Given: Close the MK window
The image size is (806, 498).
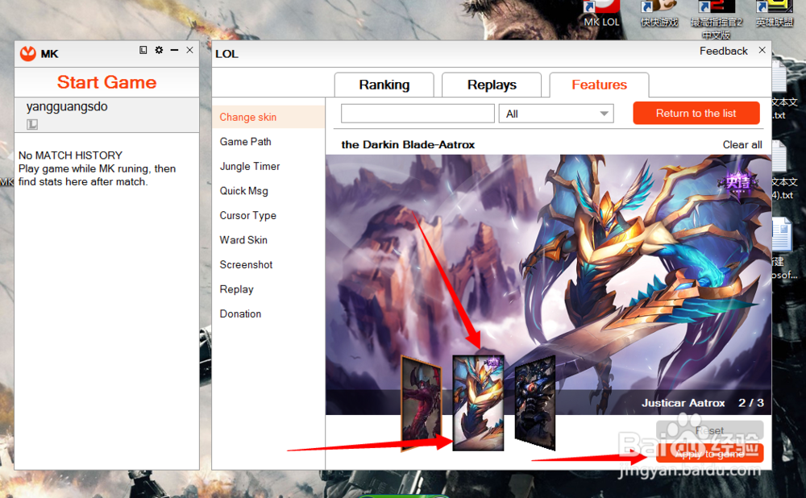Looking at the screenshot, I should point(189,50).
